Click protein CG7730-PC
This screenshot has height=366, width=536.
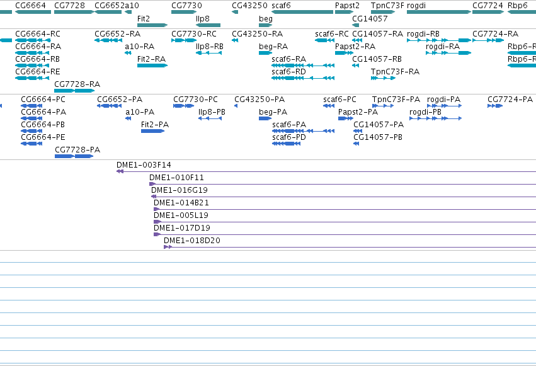183,106
